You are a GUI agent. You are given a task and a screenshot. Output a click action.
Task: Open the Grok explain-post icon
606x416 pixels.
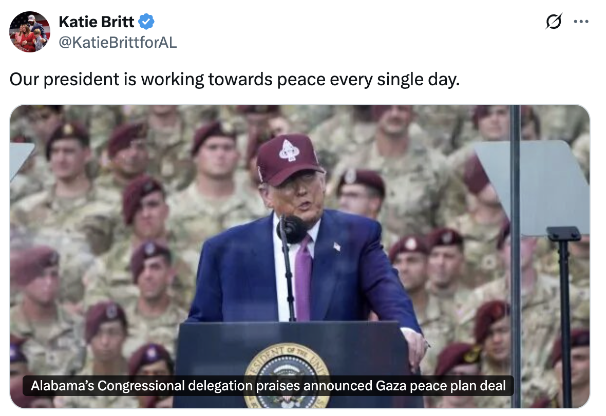click(553, 22)
